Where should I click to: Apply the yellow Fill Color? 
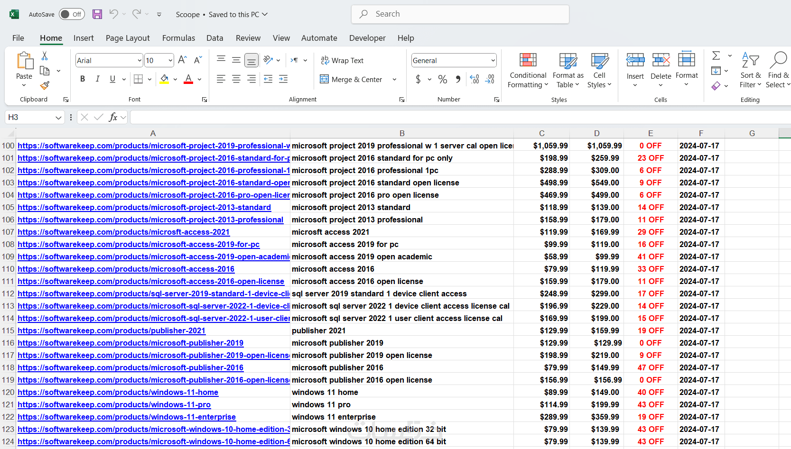164,79
